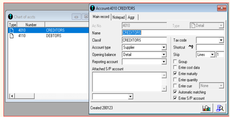The width and height of the screenshot is (230, 117).
Task: Click scroll up arrow in Attached S/P list
Action: click(x=164, y=75)
